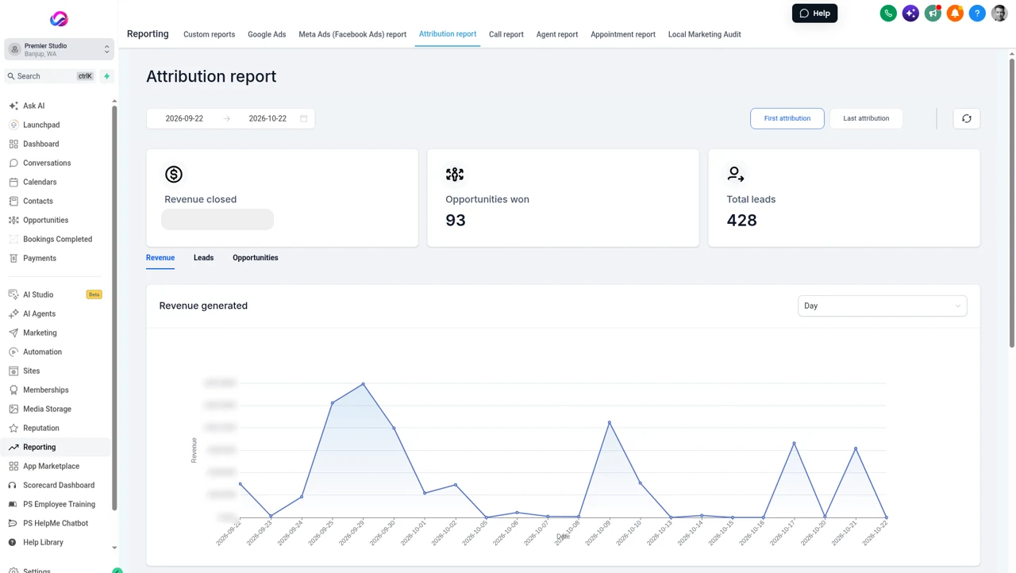Switch to the Opportunities chart tab
The width and height of the screenshot is (1016, 573).
tap(256, 258)
